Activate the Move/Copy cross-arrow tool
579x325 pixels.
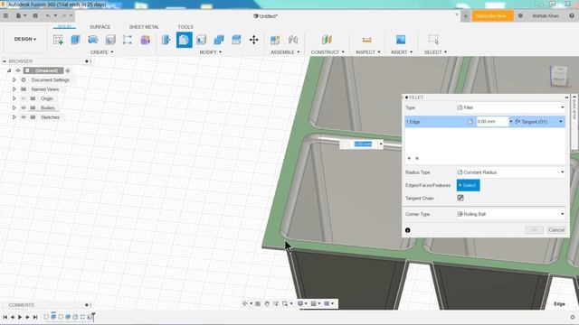tap(253, 40)
